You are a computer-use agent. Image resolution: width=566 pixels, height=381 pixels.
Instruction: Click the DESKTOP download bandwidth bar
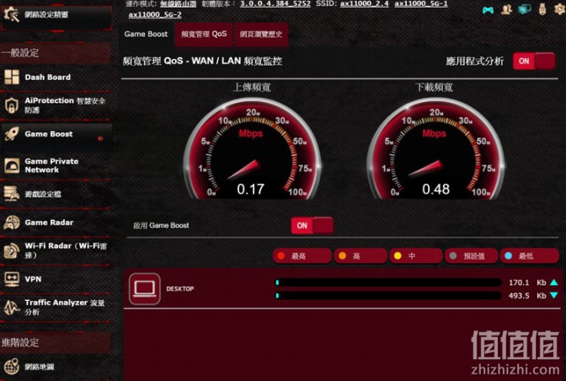(388, 296)
